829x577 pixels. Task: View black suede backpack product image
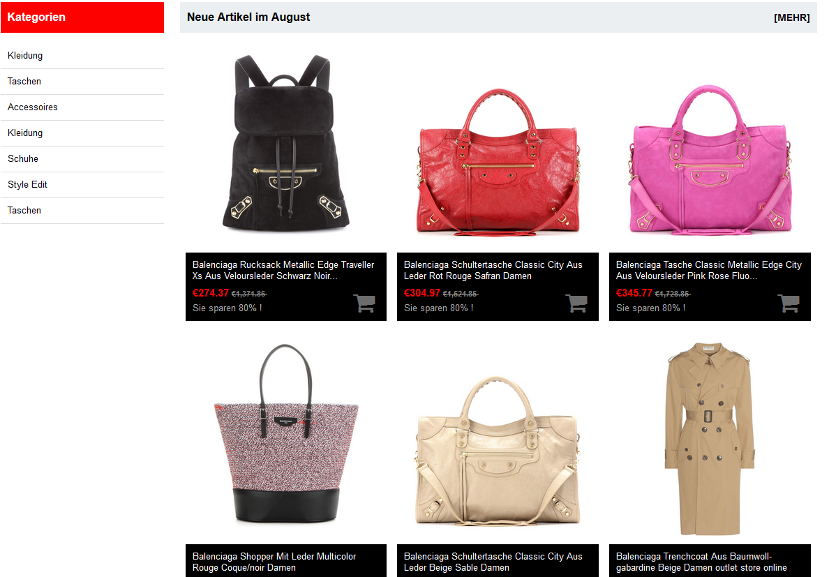286,143
